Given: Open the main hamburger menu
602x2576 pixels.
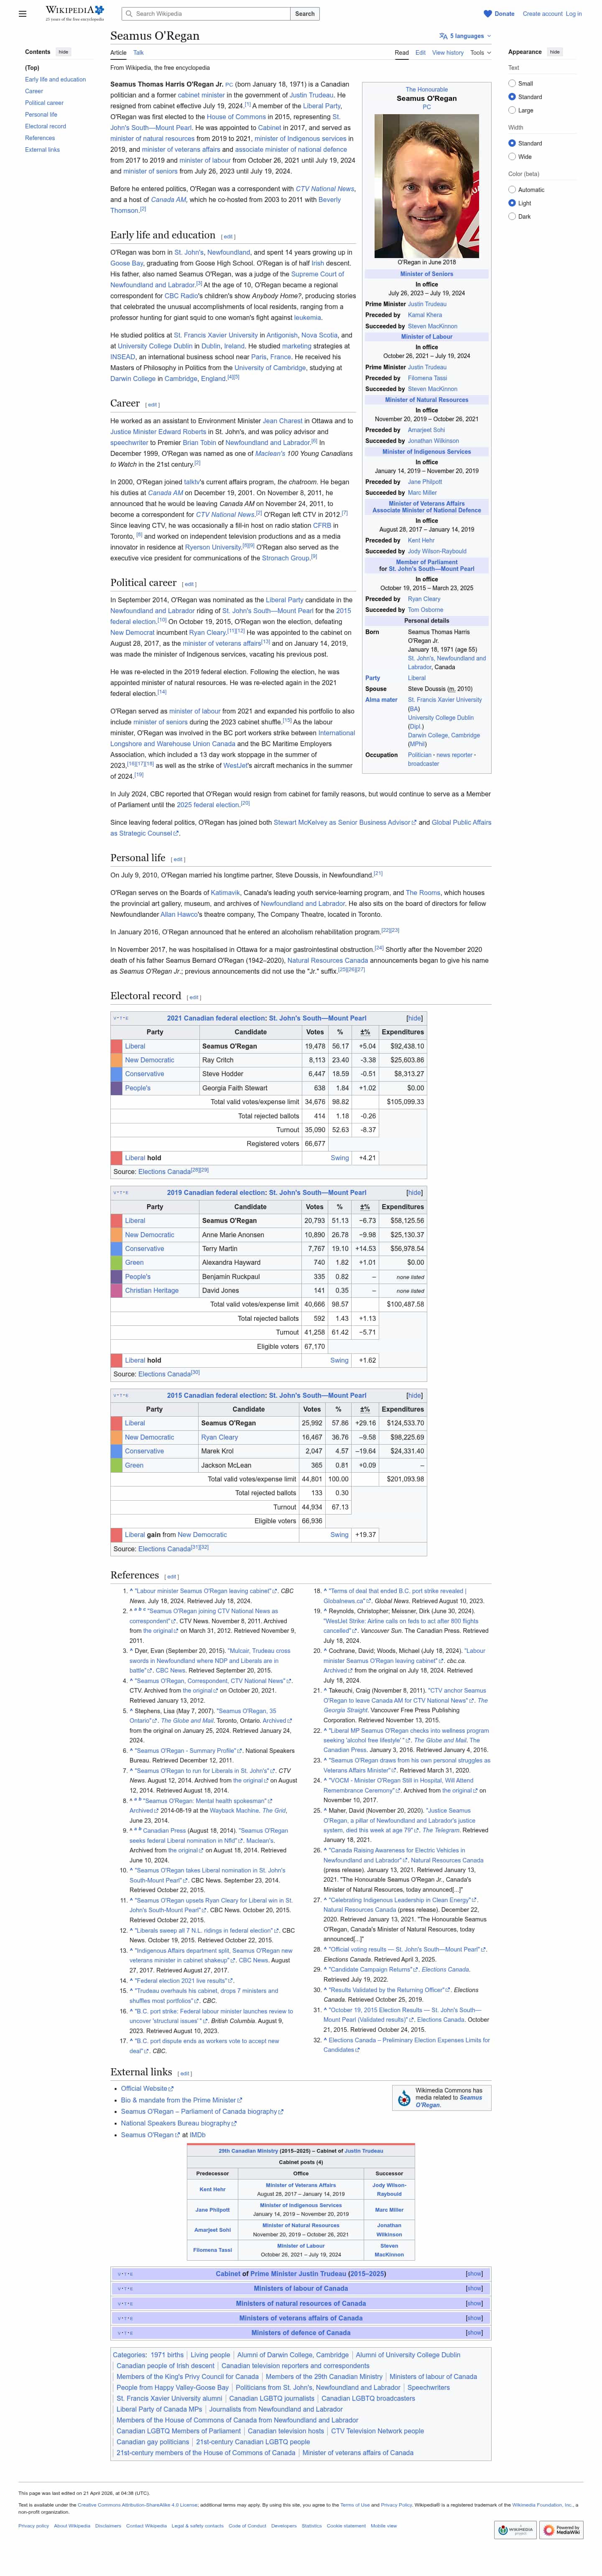Looking at the screenshot, I should (23, 14).
